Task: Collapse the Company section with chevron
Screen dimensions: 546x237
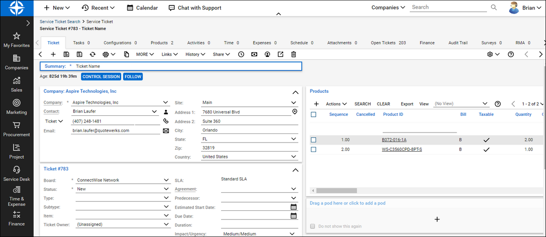Action: (295, 92)
